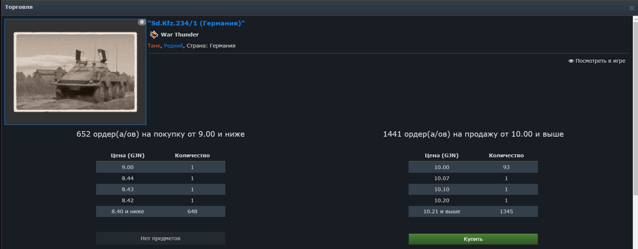Select the Танк tag
This screenshot has height=249, width=638.
(x=154, y=46)
